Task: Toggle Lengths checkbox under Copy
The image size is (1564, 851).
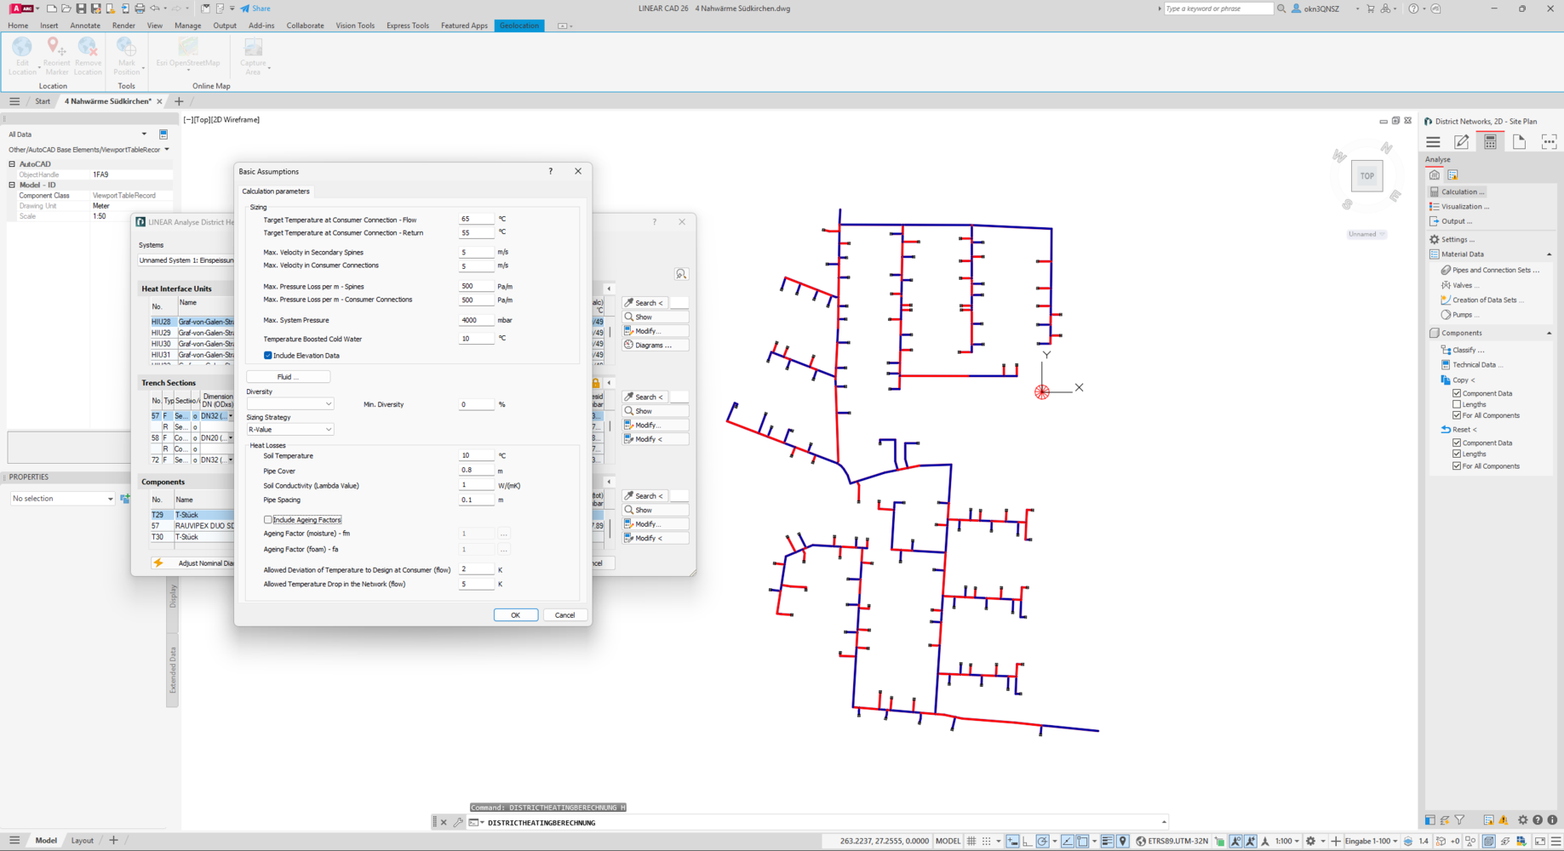Action: [1457, 404]
